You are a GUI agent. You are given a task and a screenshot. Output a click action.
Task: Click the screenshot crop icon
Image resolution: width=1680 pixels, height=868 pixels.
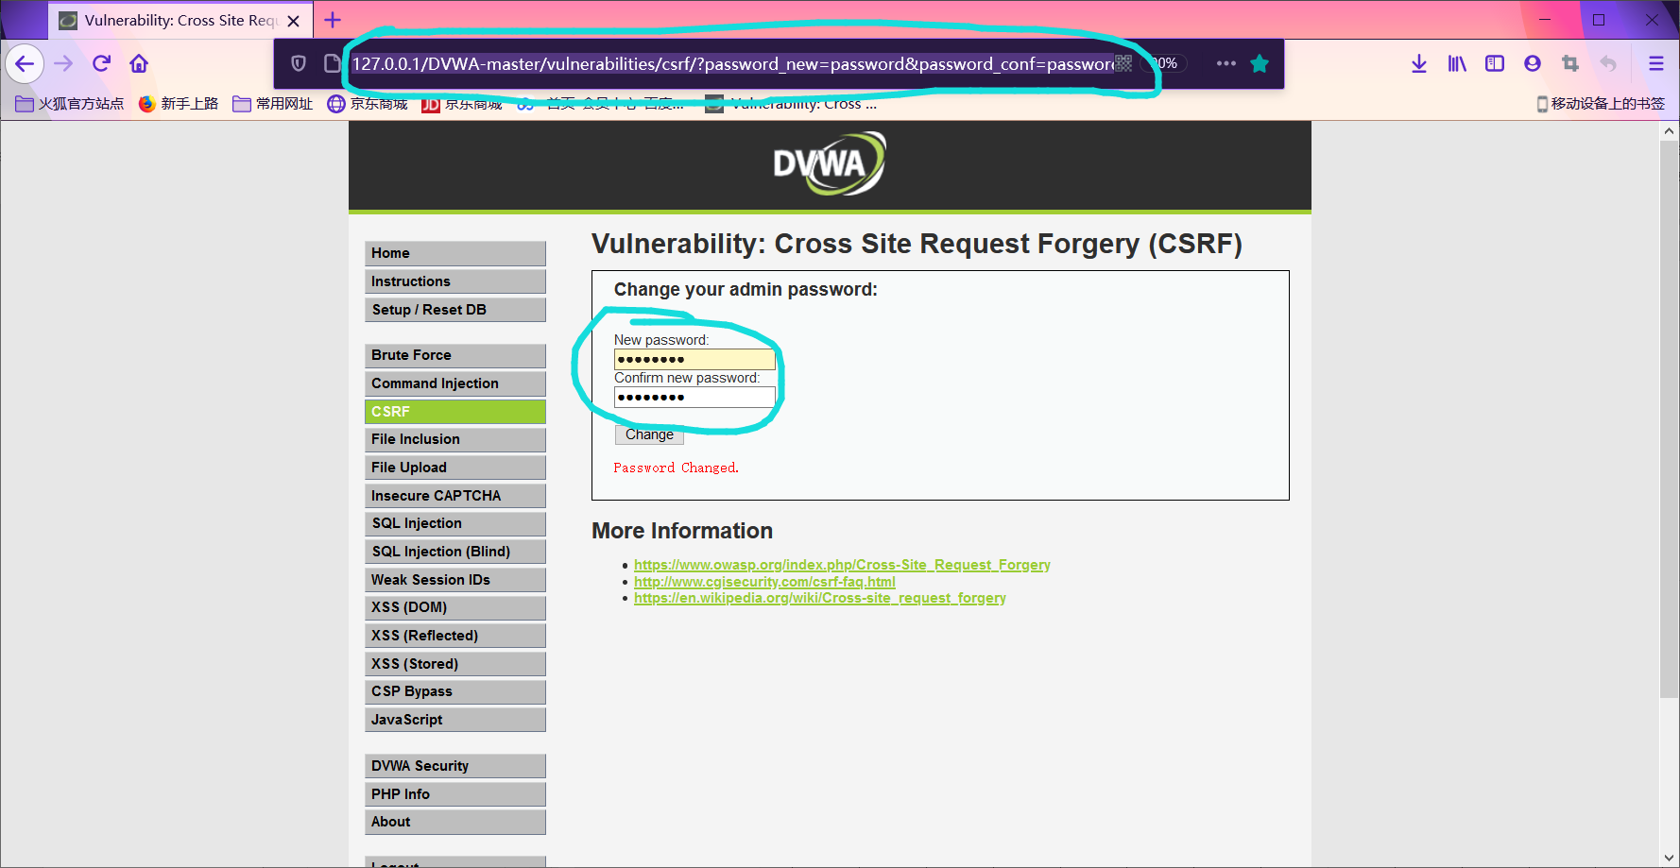coord(1570,63)
